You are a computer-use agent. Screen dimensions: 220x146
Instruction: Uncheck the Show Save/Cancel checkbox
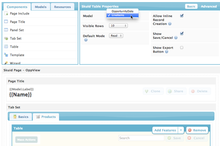coord(182,33)
